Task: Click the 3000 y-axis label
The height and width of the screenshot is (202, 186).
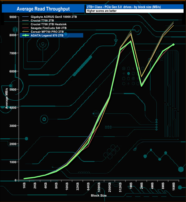Action: [x=13, y=126]
